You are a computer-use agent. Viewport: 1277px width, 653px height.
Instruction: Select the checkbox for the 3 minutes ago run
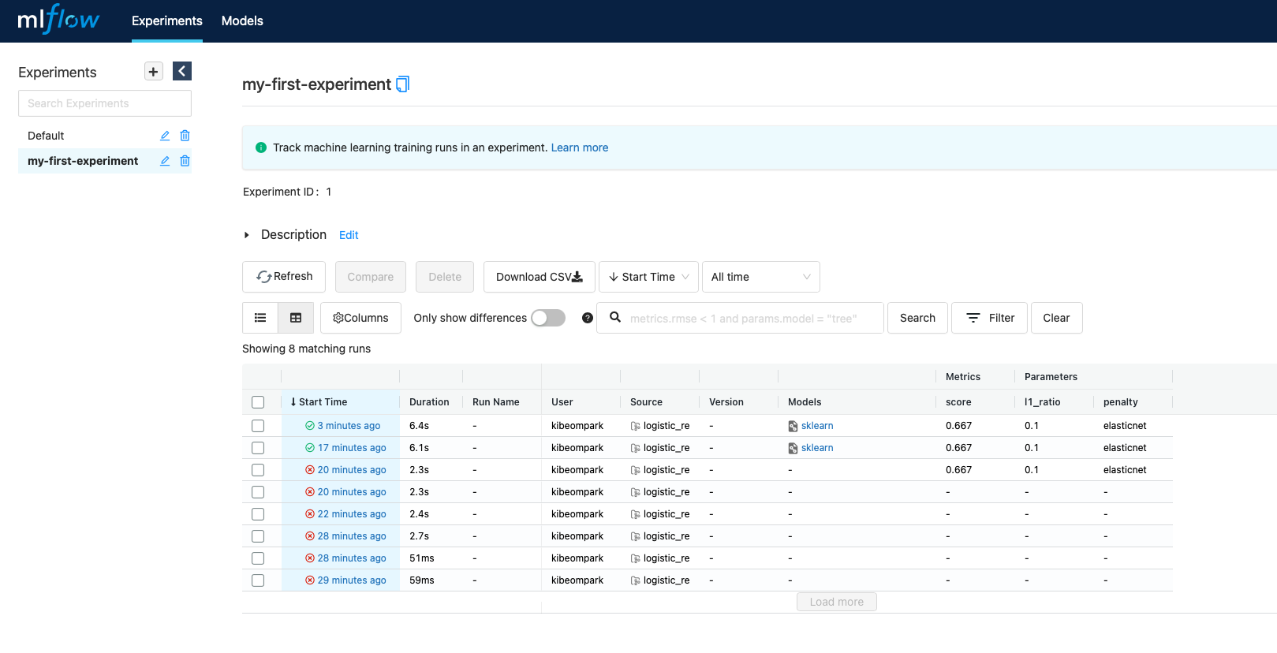pos(258,426)
